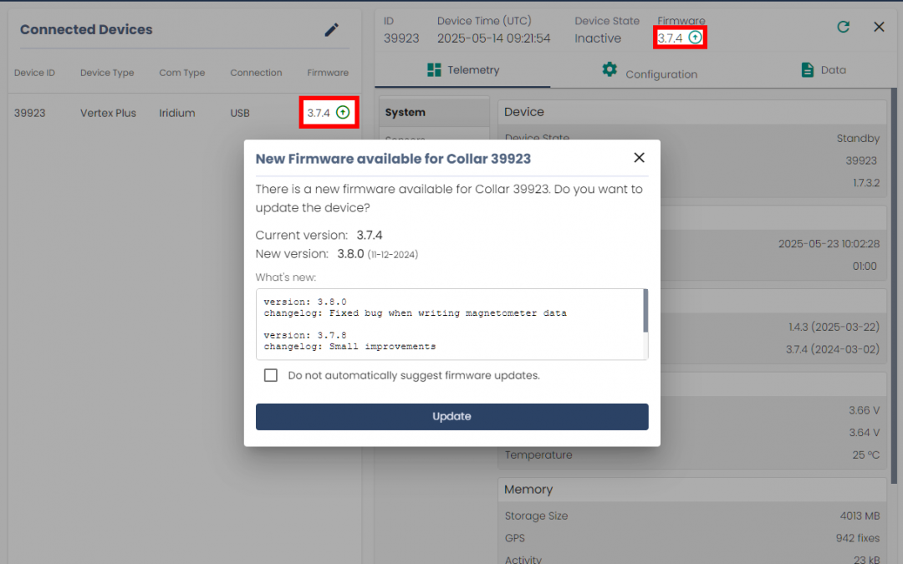Viewport: 903px width, 564px height.
Task: Click the Connection column header
Action: [x=256, y=73]
